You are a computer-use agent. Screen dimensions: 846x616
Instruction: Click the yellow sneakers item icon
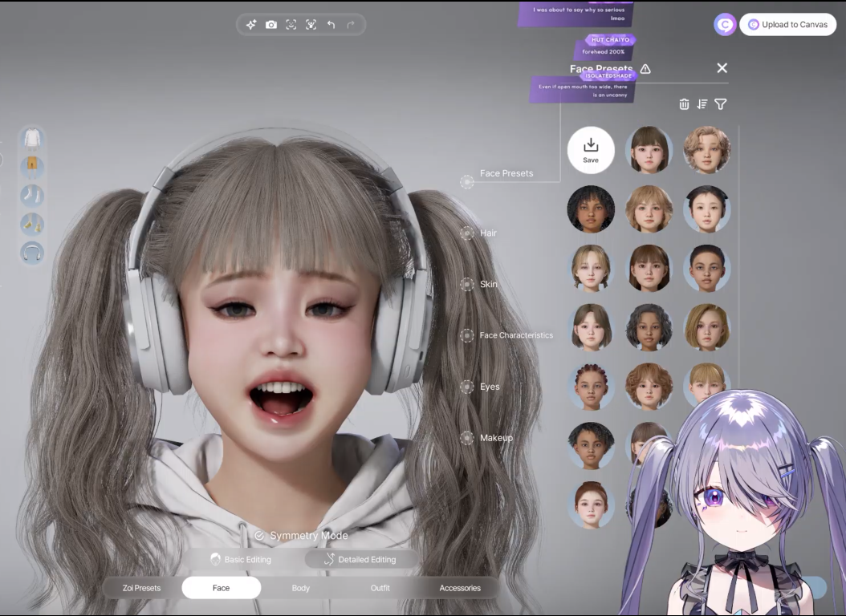pos(32,224)
